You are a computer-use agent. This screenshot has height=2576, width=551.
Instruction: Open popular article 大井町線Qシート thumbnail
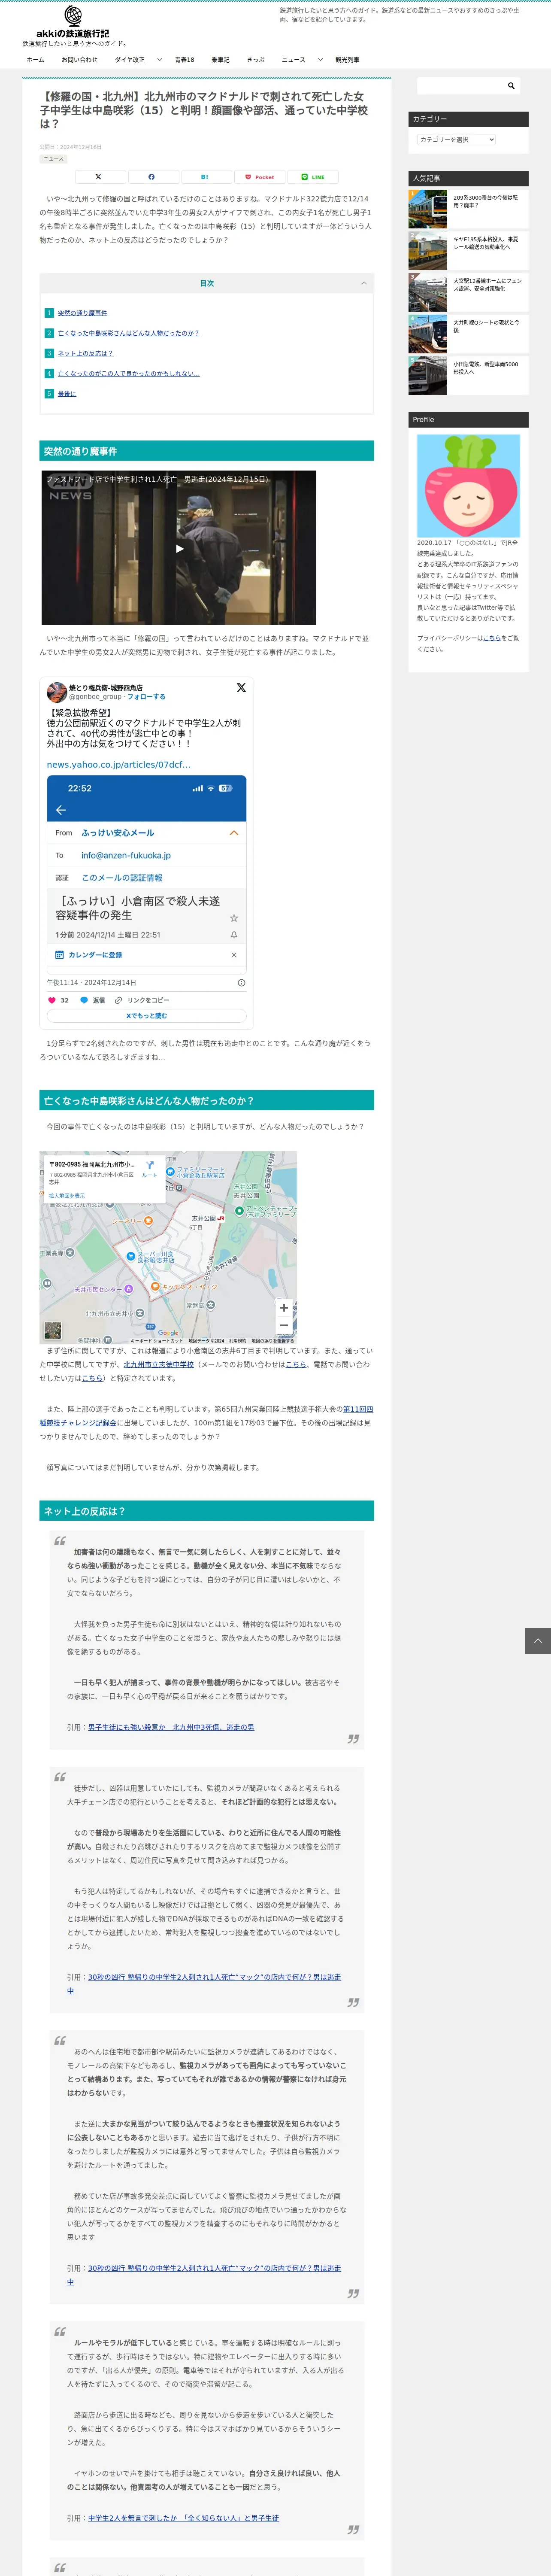point(428,334)
